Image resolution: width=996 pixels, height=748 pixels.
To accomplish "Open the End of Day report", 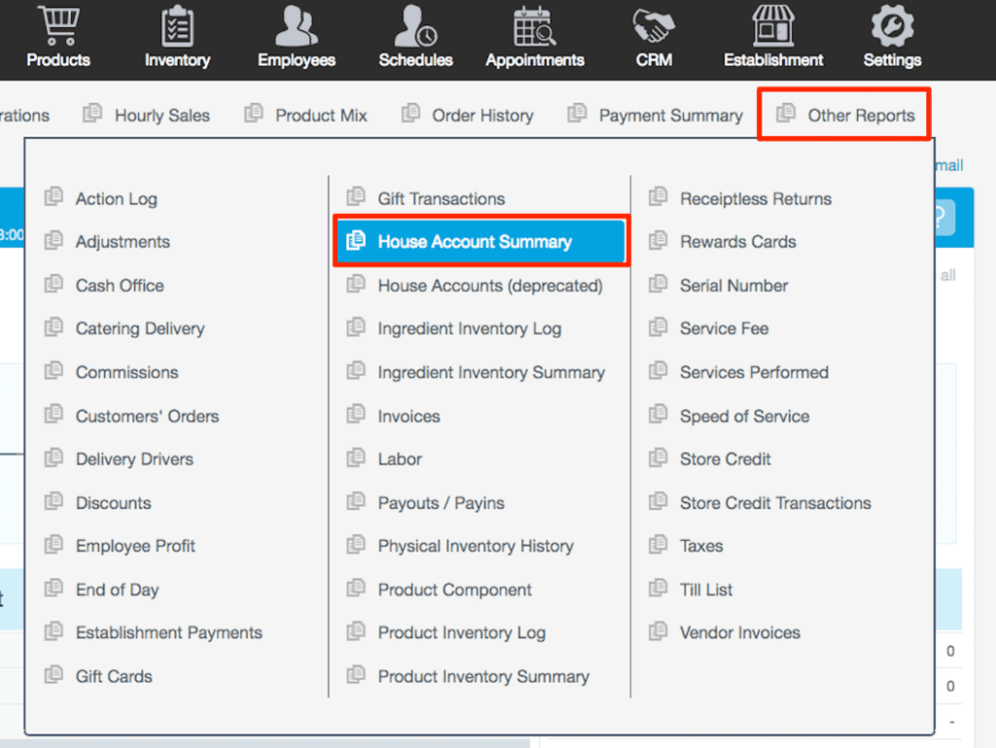I will coord(117,589).
